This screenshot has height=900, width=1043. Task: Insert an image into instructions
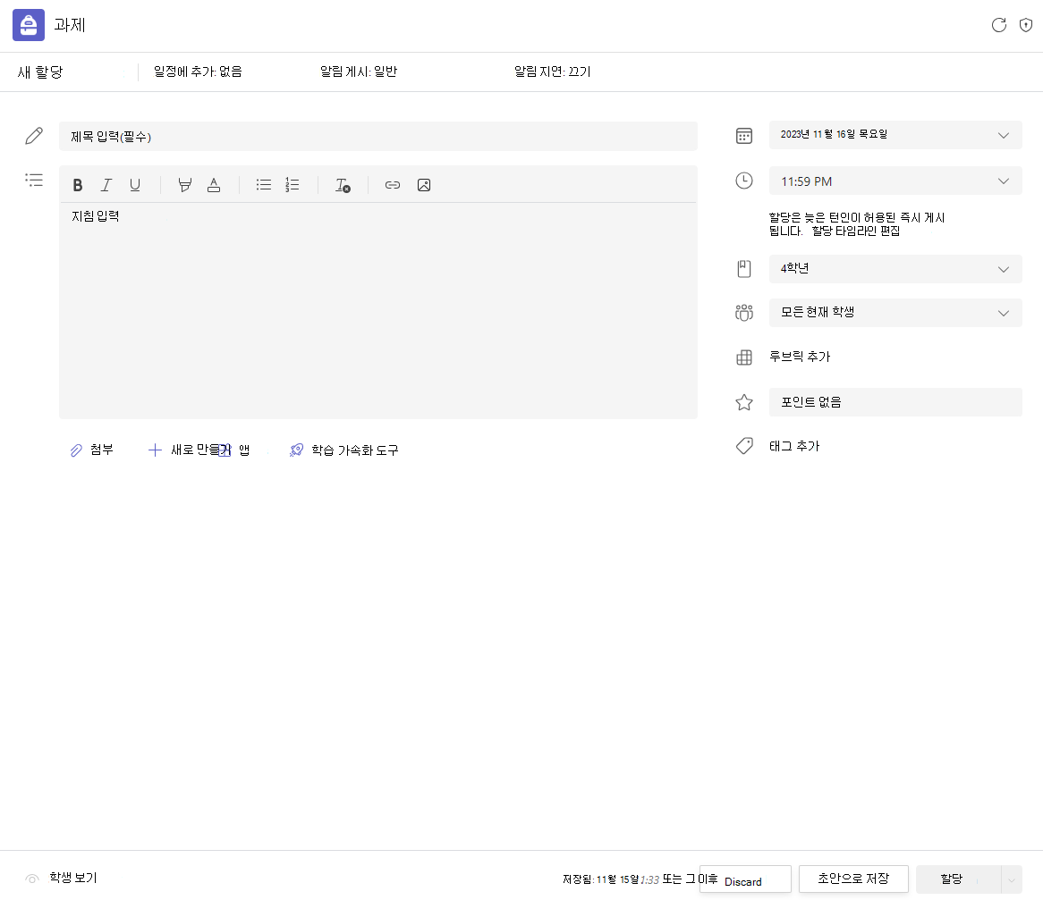tap(424, 185)
